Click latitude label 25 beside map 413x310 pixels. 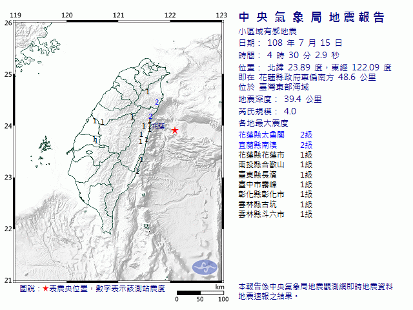pyautogui.click(x=8, y=75)
